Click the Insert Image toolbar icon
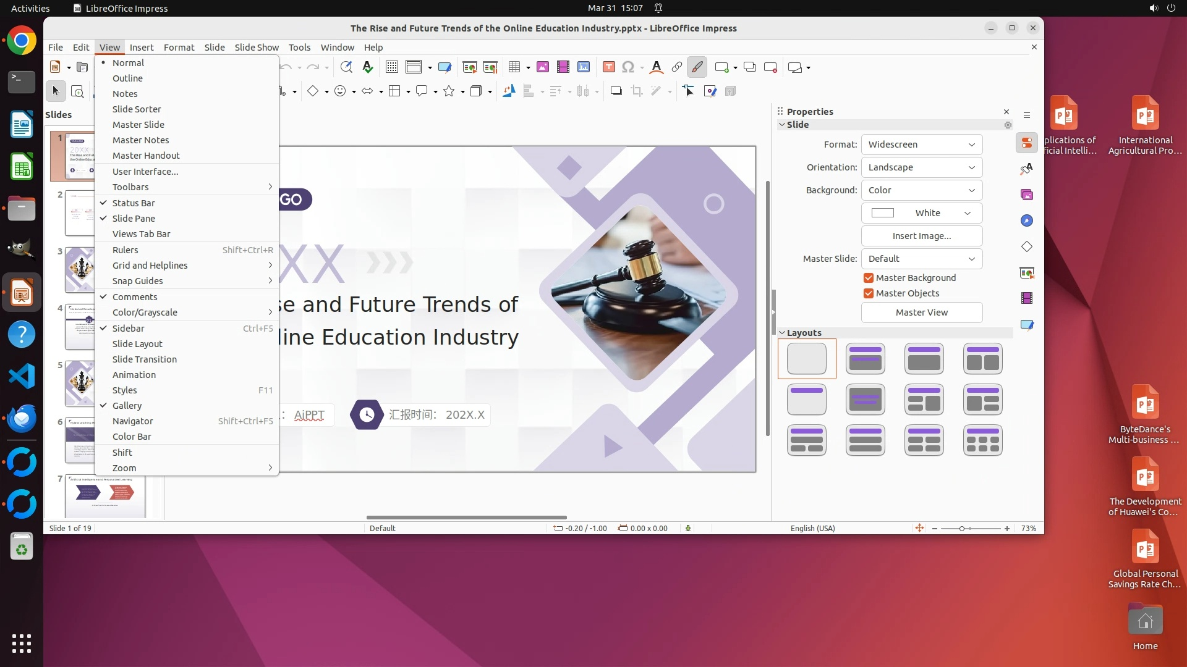 (542, 67)
